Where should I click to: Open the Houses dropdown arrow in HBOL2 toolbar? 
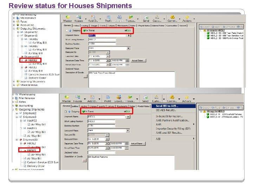(86, 19)
